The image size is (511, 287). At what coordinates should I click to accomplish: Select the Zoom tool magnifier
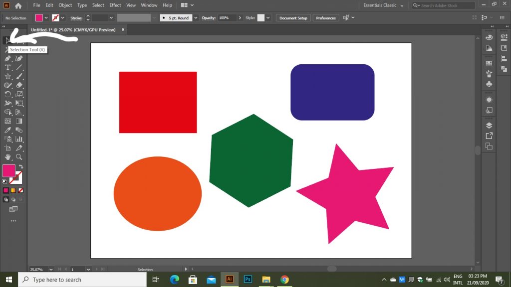click(x=19, y=157)
